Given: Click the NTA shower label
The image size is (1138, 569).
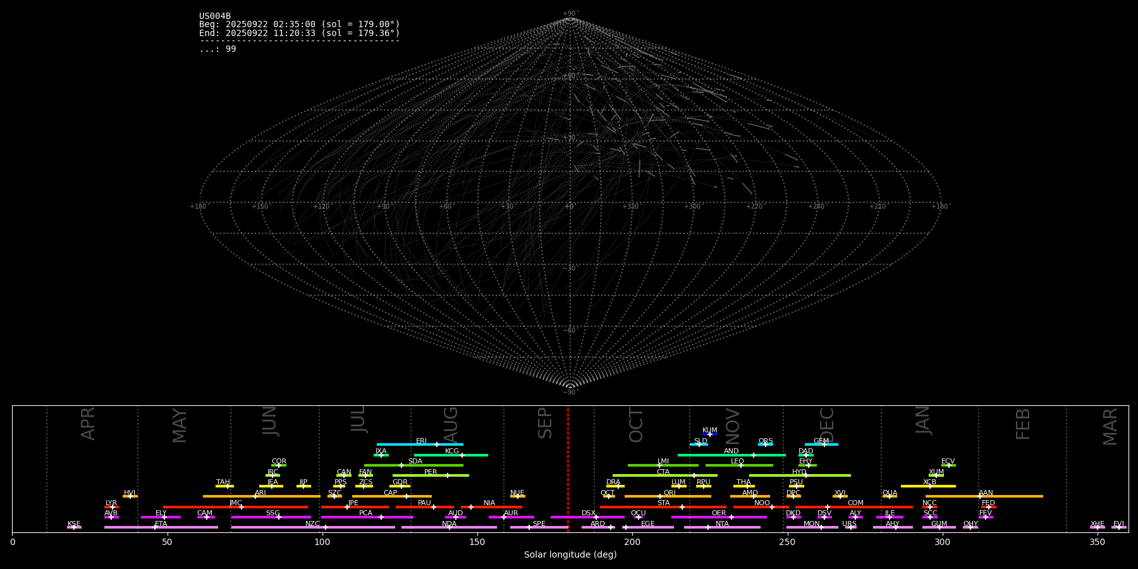Looking at the screenshot, I should [722, 524].
